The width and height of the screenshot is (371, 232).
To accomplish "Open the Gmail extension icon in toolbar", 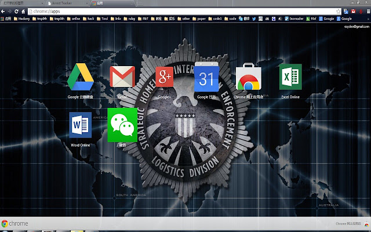I will [x=353, y=12].
